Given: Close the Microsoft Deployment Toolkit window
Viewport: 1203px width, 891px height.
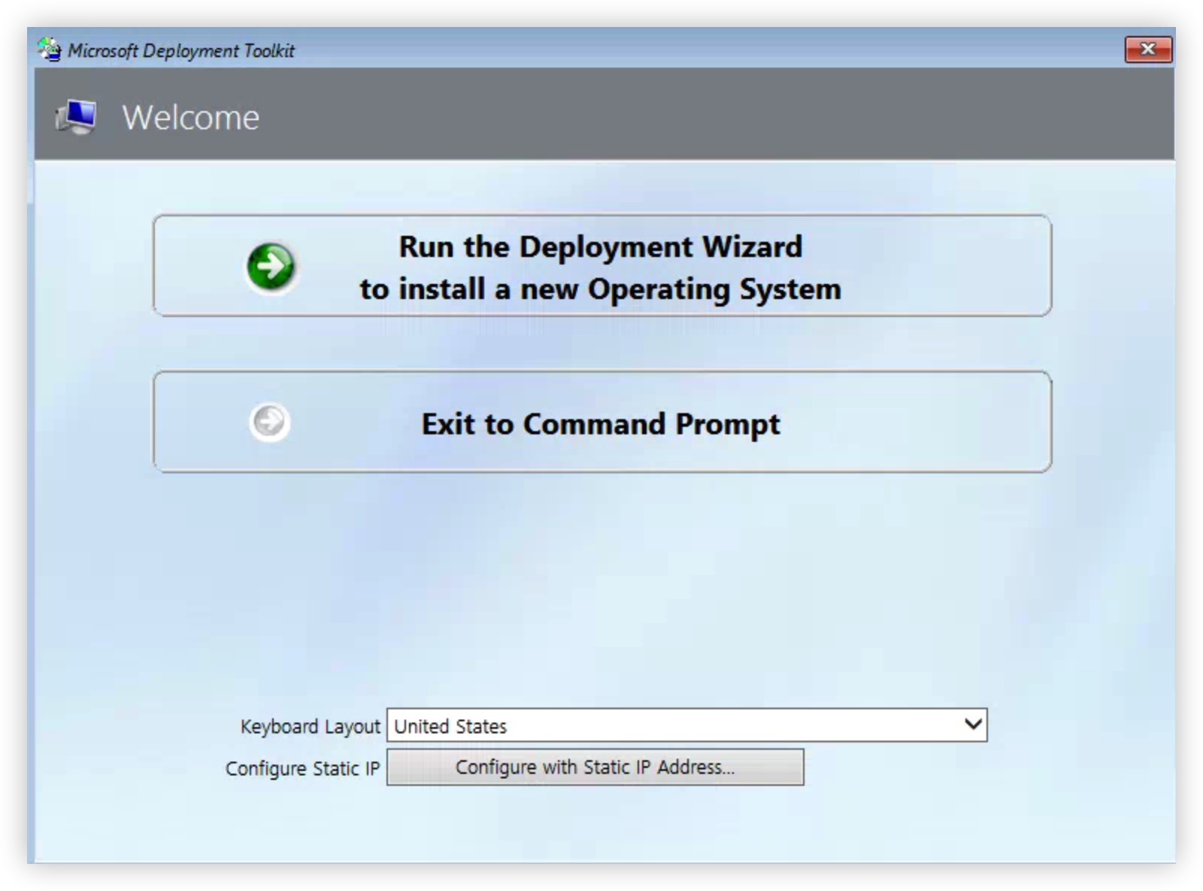Looking at the screenshot, I should pyautogui.click(x=1147, y=50).
